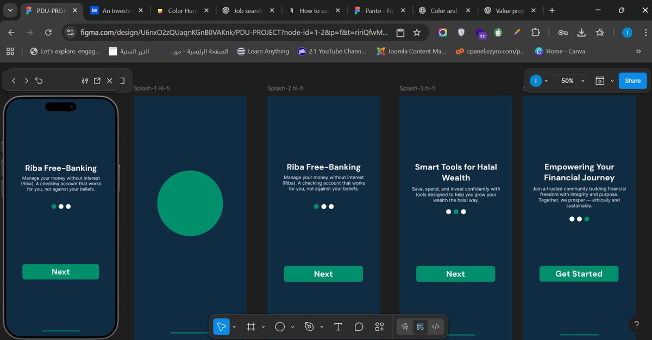652x340 pixels.
Task: Expand hidden bookmarks chevron
Action: [638, 51]
